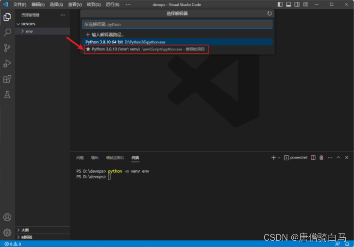
Task: Open the 编辑(E) menu
Action: [38, 4]
